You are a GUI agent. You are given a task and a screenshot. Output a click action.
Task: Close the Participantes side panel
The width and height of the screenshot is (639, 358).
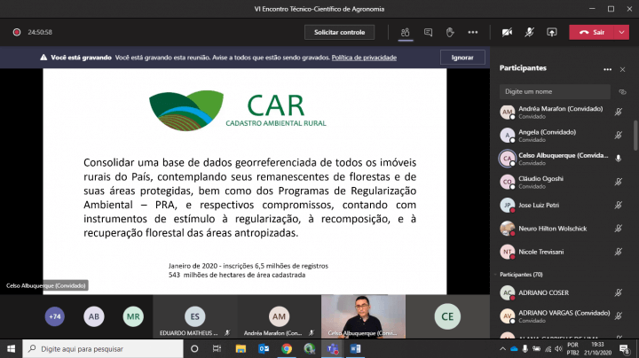tap(624, 69)
